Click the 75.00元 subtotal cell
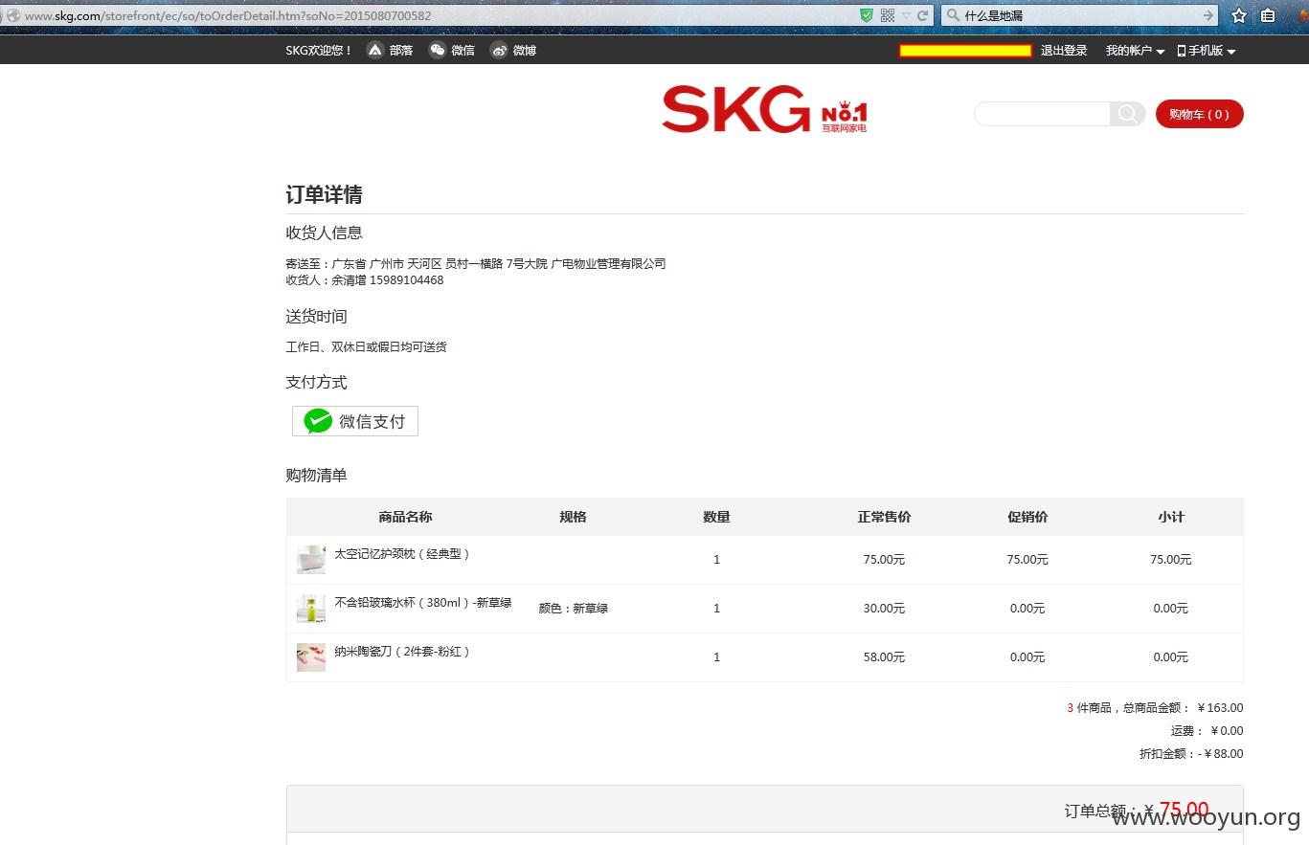This screenshot has width=1309, height=845. point(1171,560)
